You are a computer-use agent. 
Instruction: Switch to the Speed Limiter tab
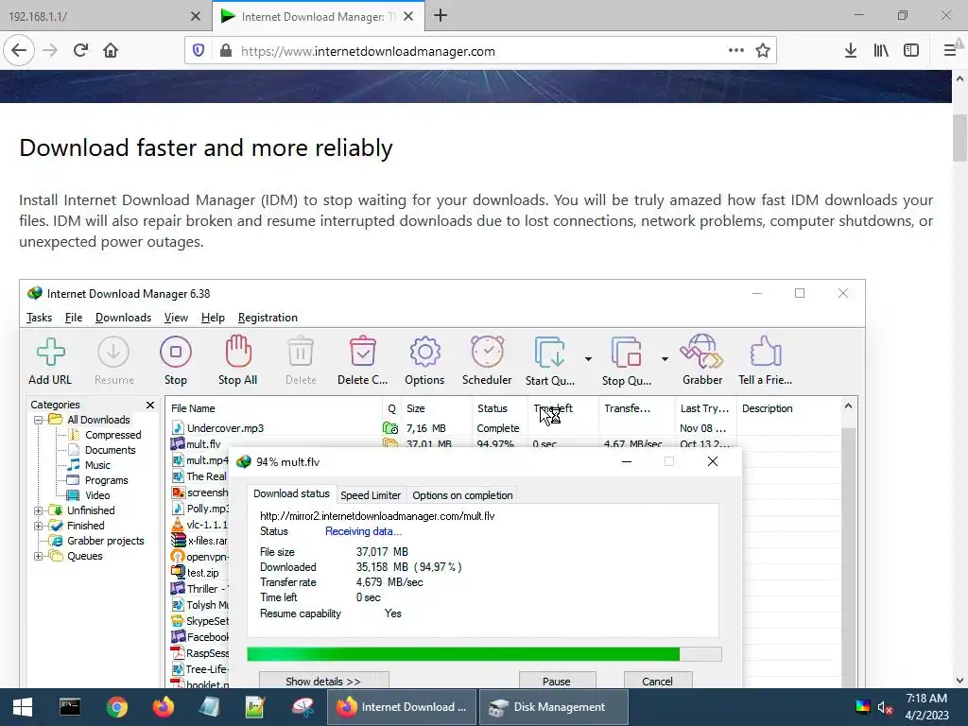tap(371, 495)
